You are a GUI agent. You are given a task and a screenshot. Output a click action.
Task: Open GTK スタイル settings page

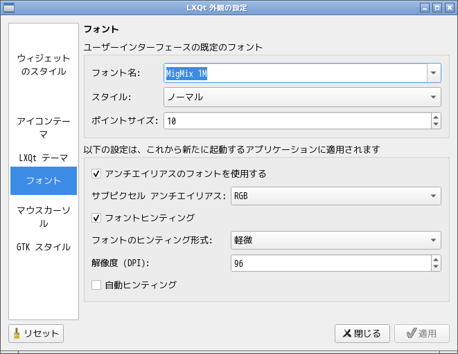(44, 247)
